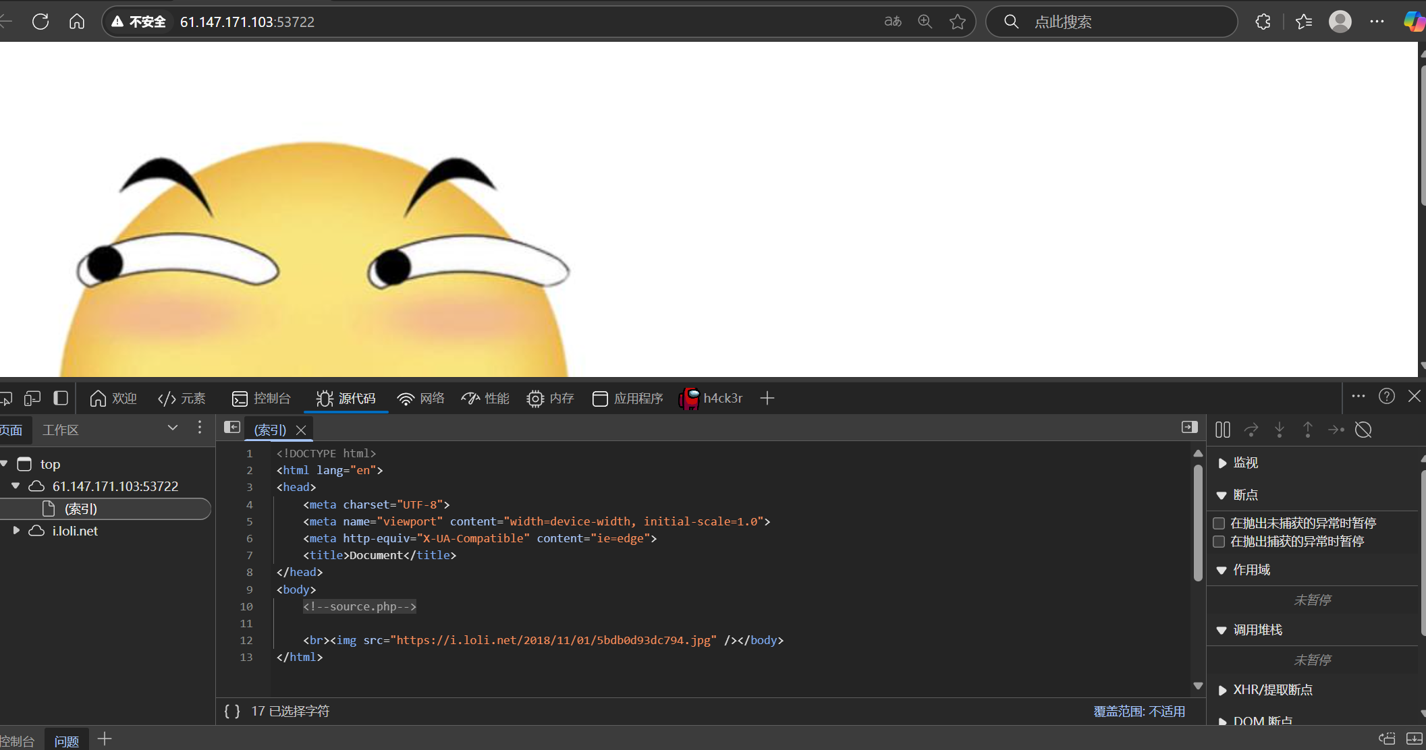Click the star to favorite this page
This screenshot has height=750, width=1426.
click(957, 22)
